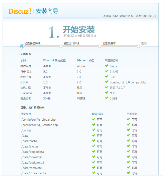Click required-status check for ./data row
Viewport: 166px width, 178px height.
pos(94,135)
